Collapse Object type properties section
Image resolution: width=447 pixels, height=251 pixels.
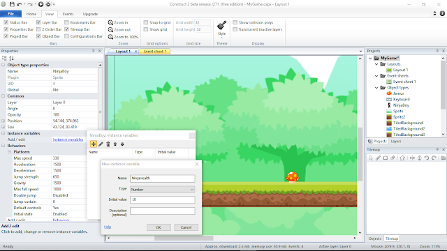3,65
